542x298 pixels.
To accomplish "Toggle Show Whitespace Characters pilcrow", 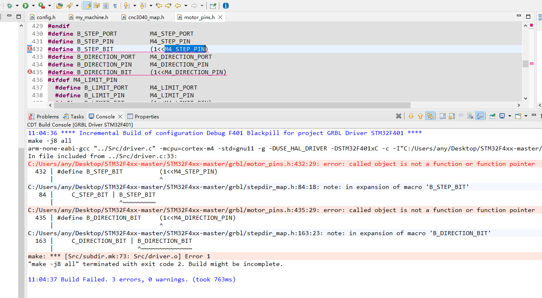I will 115,6.
